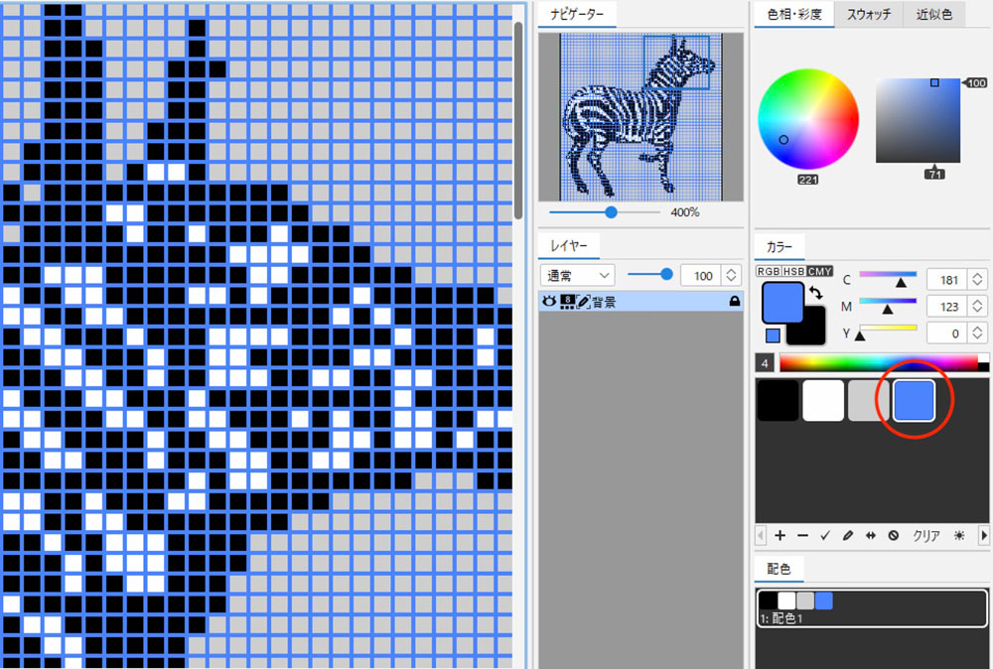Click the Y value stepper arrows
This screenshot has width=993, height=669.
pos(977,333)
